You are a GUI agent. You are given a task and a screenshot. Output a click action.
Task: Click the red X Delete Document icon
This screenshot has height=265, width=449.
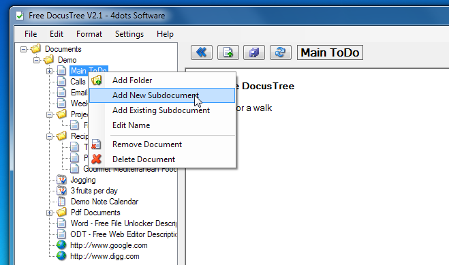point(97,159)
